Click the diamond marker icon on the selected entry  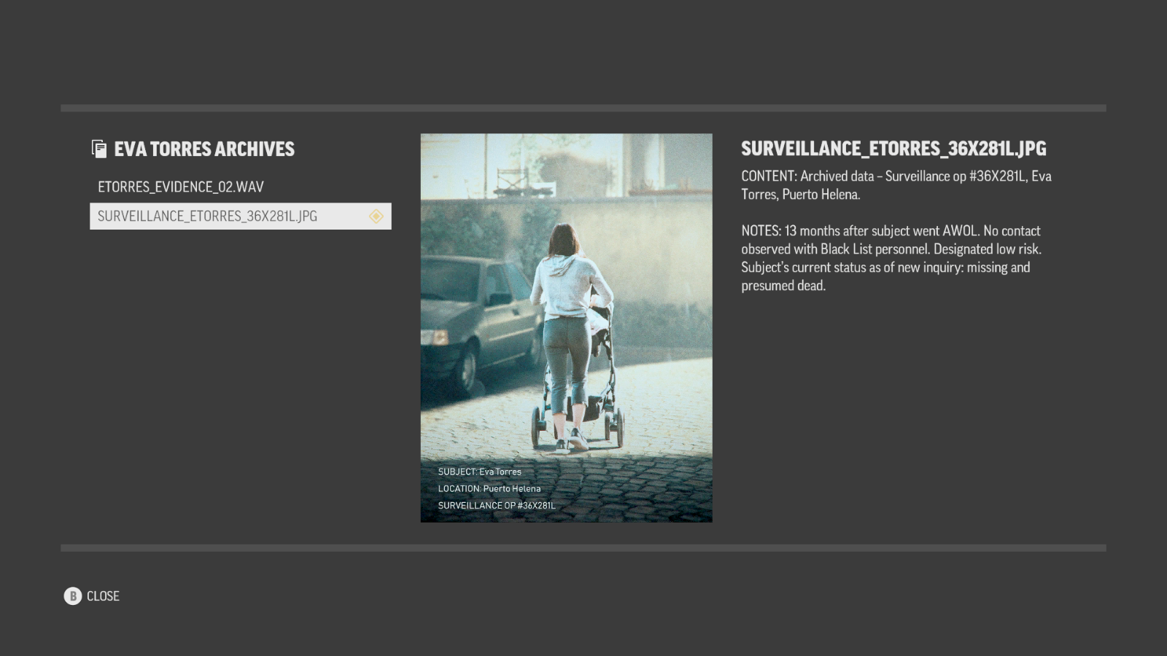point(376,216)
